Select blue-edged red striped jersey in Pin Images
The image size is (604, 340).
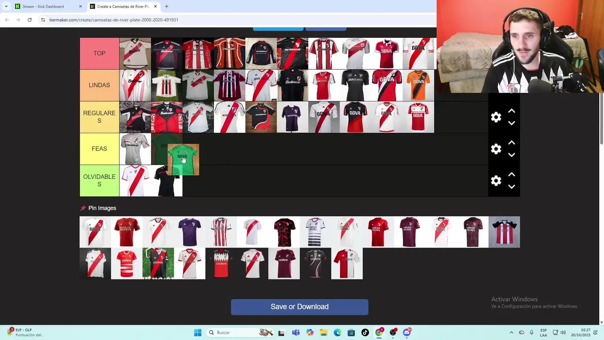(504, 232)
